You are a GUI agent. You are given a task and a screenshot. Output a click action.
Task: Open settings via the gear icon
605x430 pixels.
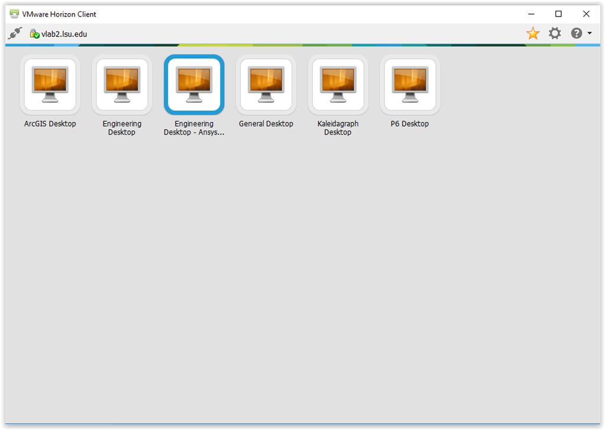click(x=555, y=34)
